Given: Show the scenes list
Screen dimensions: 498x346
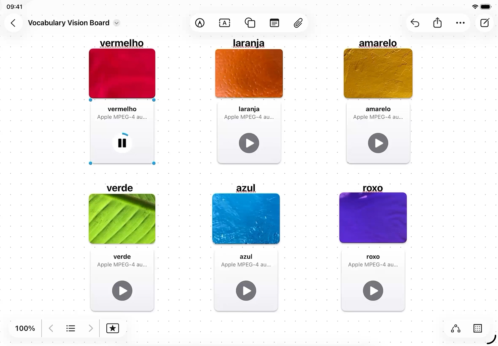Looking at the screenshot, I should 70,328.
